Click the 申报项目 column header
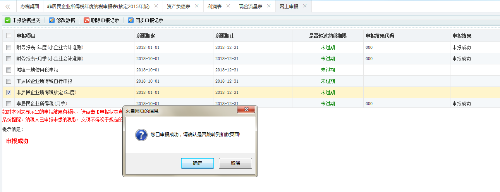 pos(26,36)
